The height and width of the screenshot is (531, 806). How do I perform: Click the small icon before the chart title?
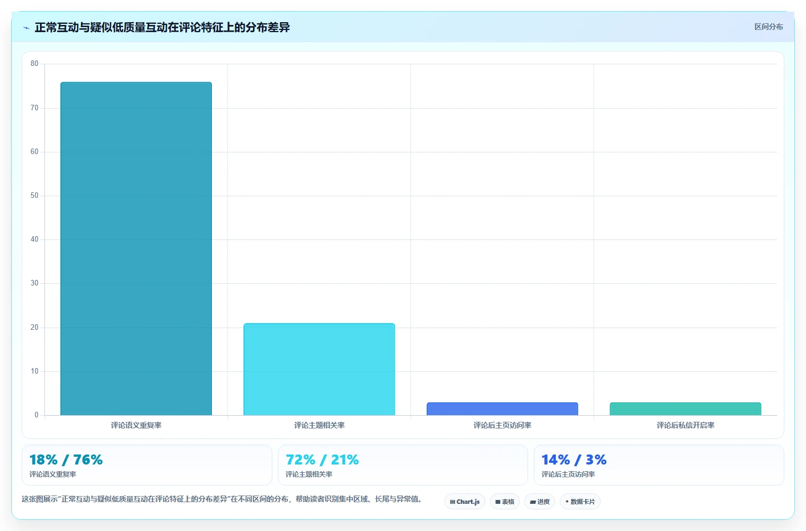point(26,28)
